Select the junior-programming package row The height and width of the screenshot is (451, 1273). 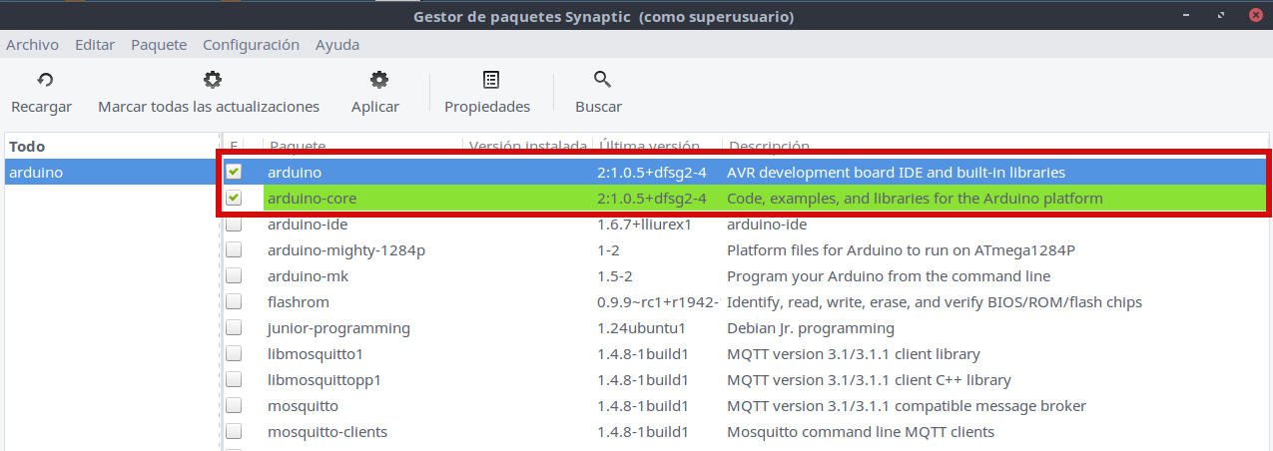(338, 328)
